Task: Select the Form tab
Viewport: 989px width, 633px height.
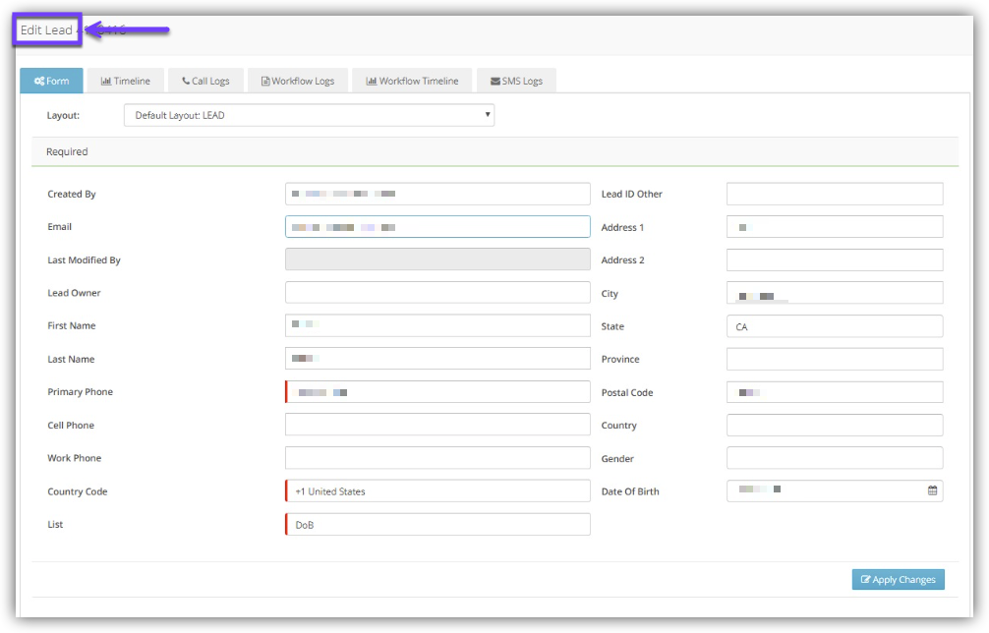Action: (51, 81)
